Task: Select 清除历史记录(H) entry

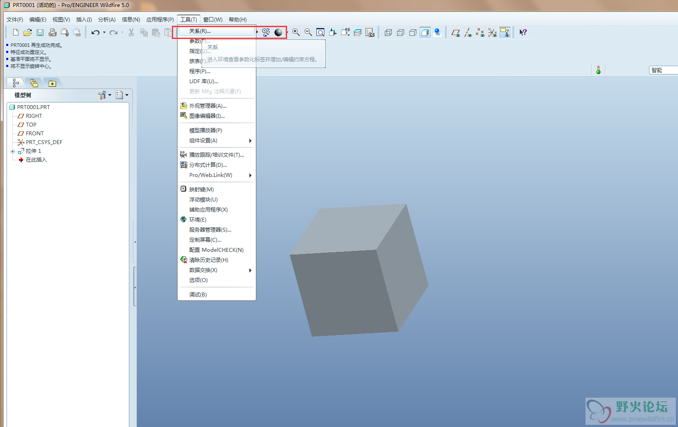Action: click(x=217, y=260)
